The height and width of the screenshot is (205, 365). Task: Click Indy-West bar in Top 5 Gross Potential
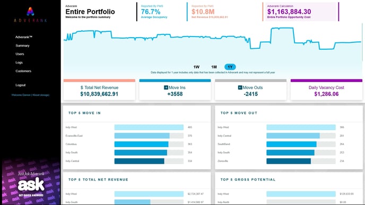click(x=301, y=194)
